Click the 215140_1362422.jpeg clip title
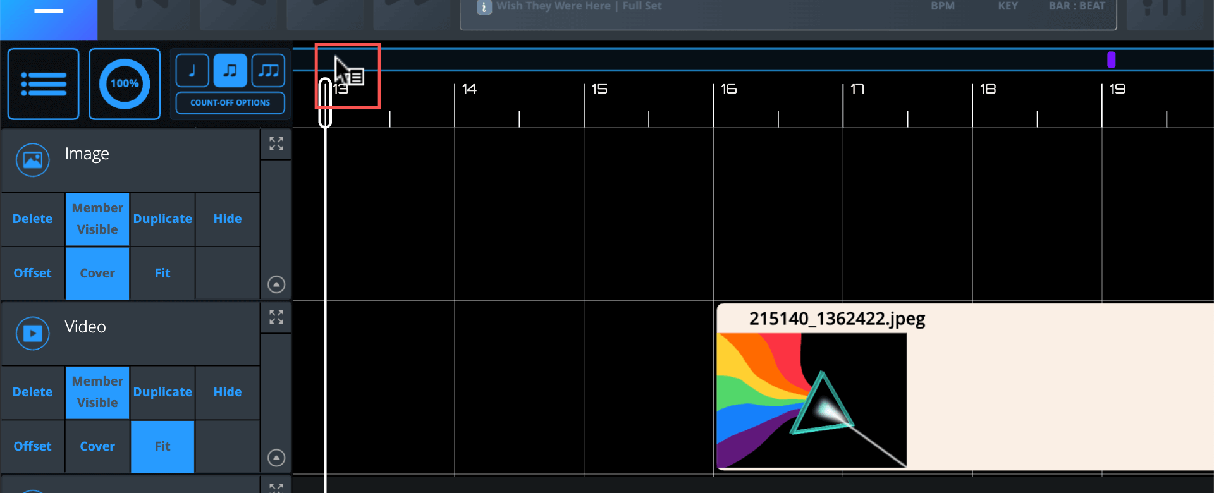The image size is (1214, 493). coord(837,319)
